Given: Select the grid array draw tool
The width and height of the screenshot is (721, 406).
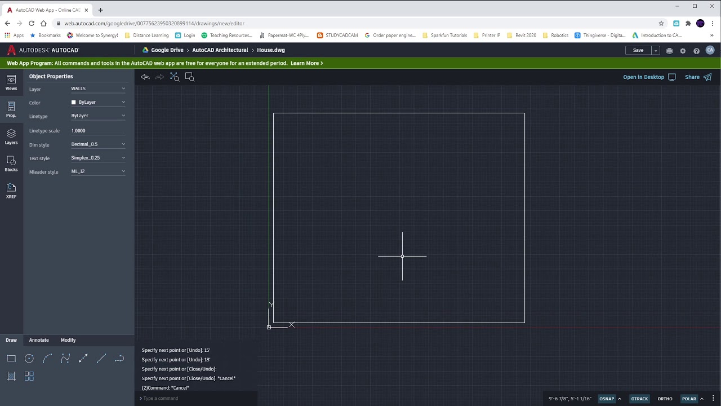Looking at the screenshot, I should pyautogui.click(x=29, y=377).
